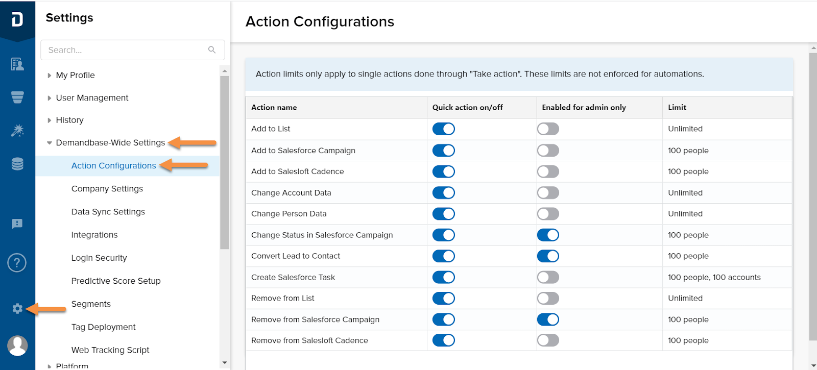Toggle quick action for Remove from Salesloft Cadence

(444, 340)
